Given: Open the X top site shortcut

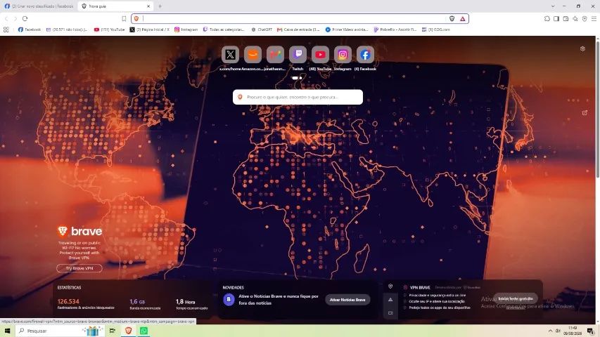Looking at the screenshot, I should point(230,55).
